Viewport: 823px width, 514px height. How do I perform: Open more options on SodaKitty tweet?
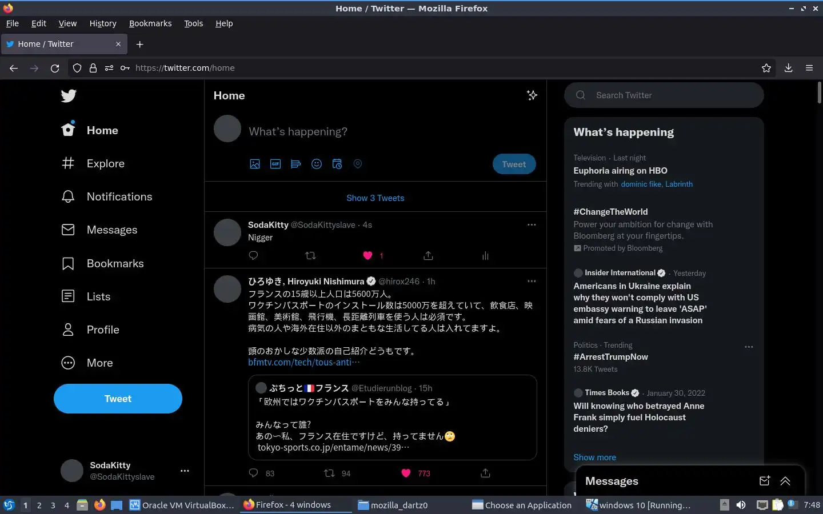click(532, 224)
